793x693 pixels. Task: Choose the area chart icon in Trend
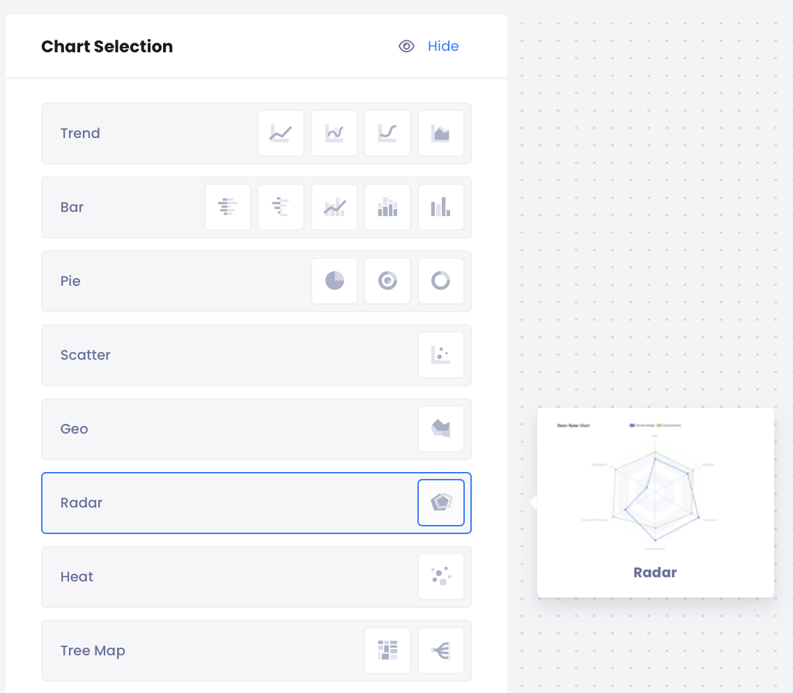pos(441,133)
